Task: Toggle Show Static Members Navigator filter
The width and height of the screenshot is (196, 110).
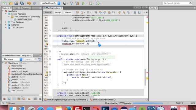Action: coord(14,99)
